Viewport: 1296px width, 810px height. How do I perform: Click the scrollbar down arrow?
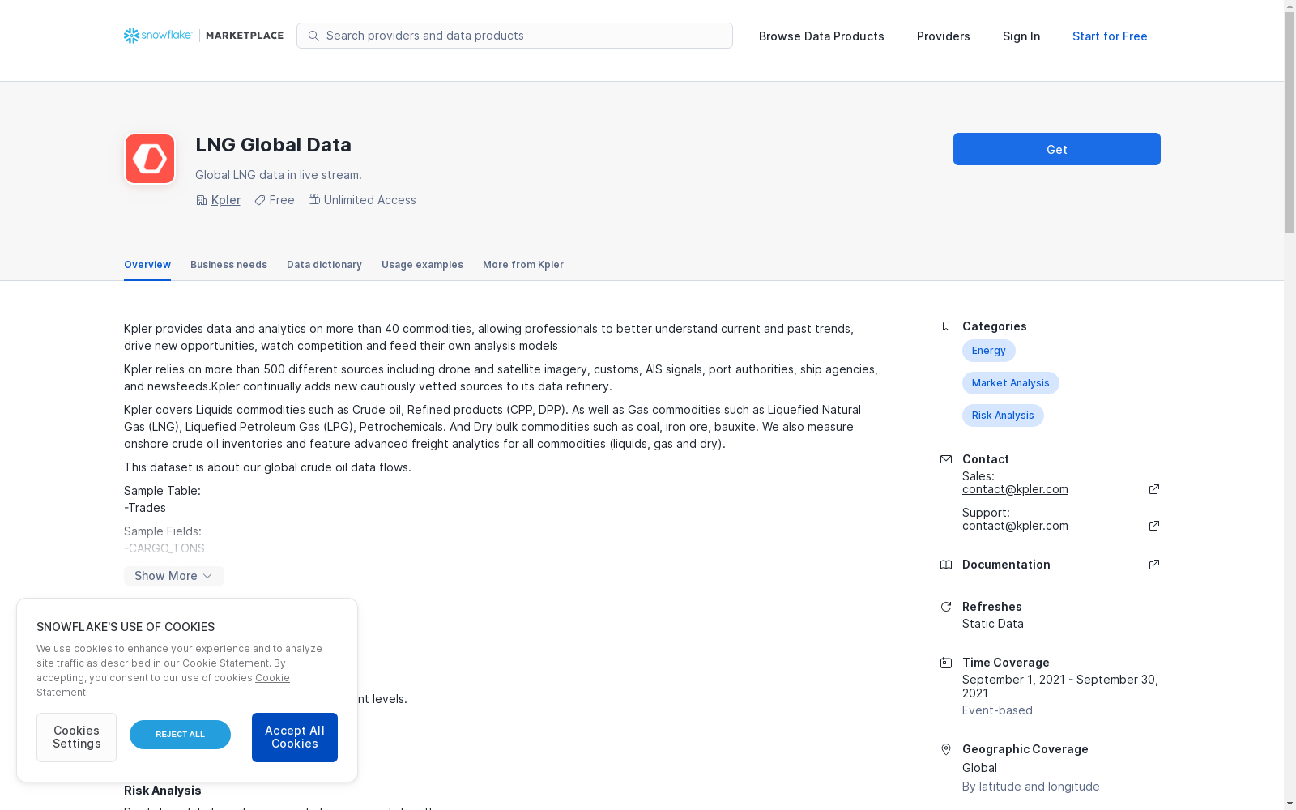point(1290,804)
